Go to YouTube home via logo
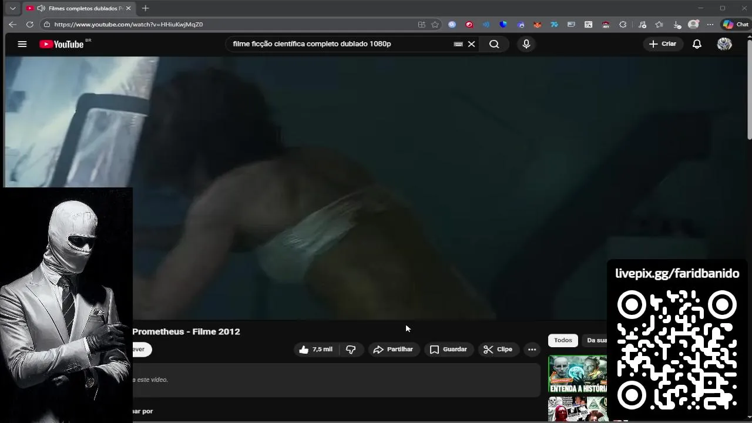The width and height of the screenshot is (752, 423). coord(62,44)
